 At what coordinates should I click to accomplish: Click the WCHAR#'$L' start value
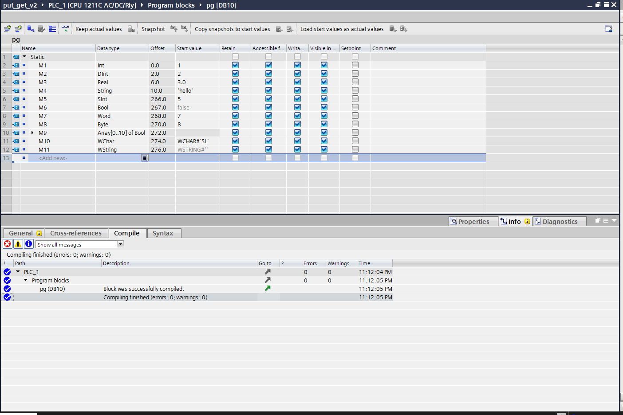point(197,141)
